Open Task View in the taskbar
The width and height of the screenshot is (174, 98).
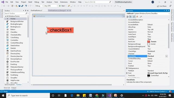59,96
